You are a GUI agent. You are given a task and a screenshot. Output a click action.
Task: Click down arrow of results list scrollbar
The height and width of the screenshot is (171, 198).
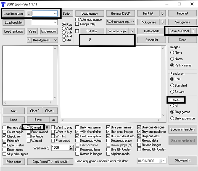coord(163,115)
